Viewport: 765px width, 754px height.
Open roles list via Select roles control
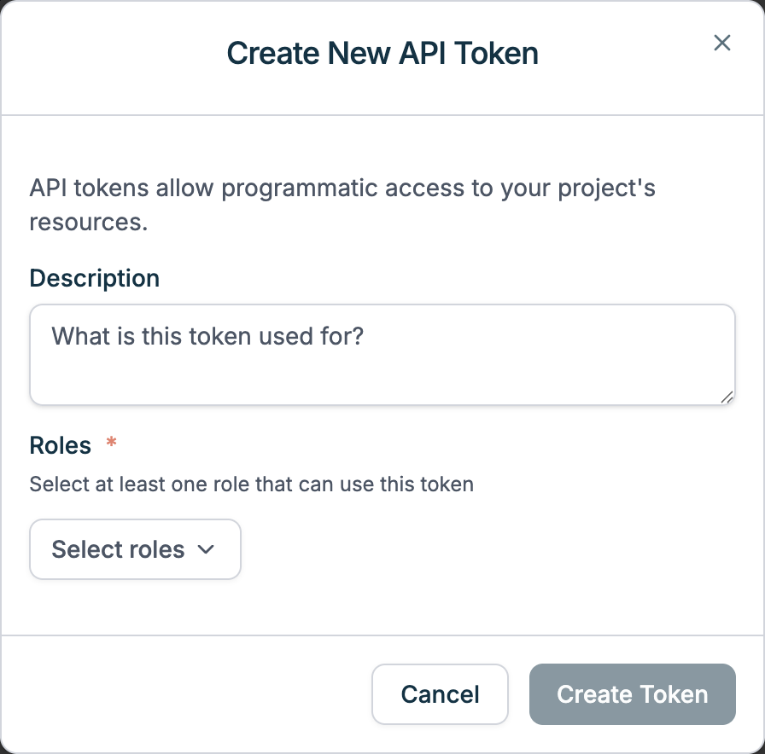point(135,549)
